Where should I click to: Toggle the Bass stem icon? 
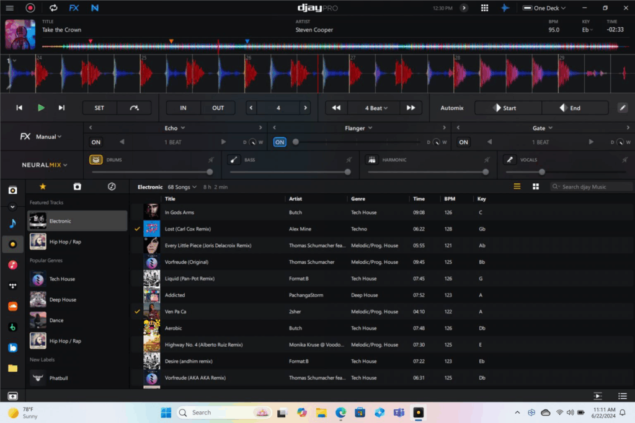(x=234, y=160)
